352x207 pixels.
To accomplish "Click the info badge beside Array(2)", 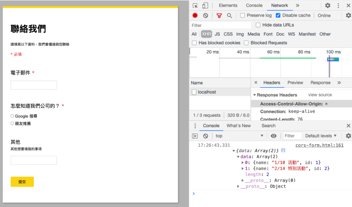I will (283, 150).
